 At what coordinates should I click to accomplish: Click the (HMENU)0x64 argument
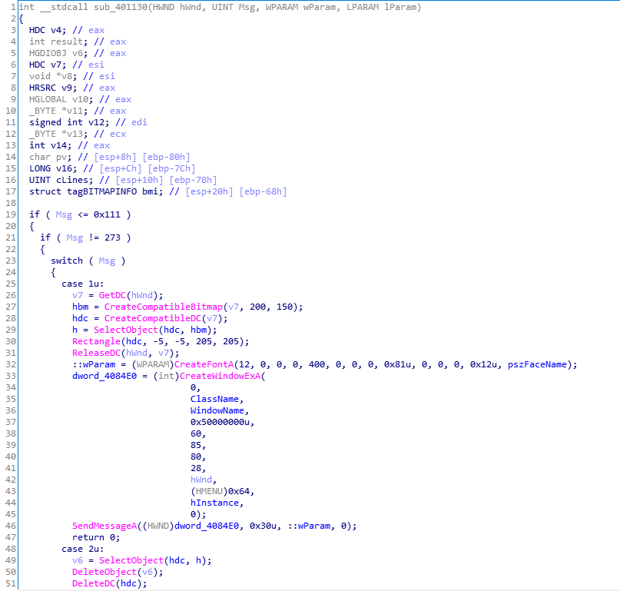[x=220, y=491]
